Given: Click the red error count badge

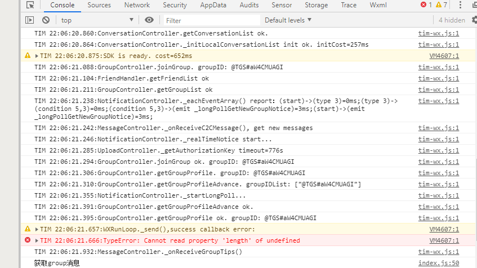Looking at the screenshot, I should 426,5.
